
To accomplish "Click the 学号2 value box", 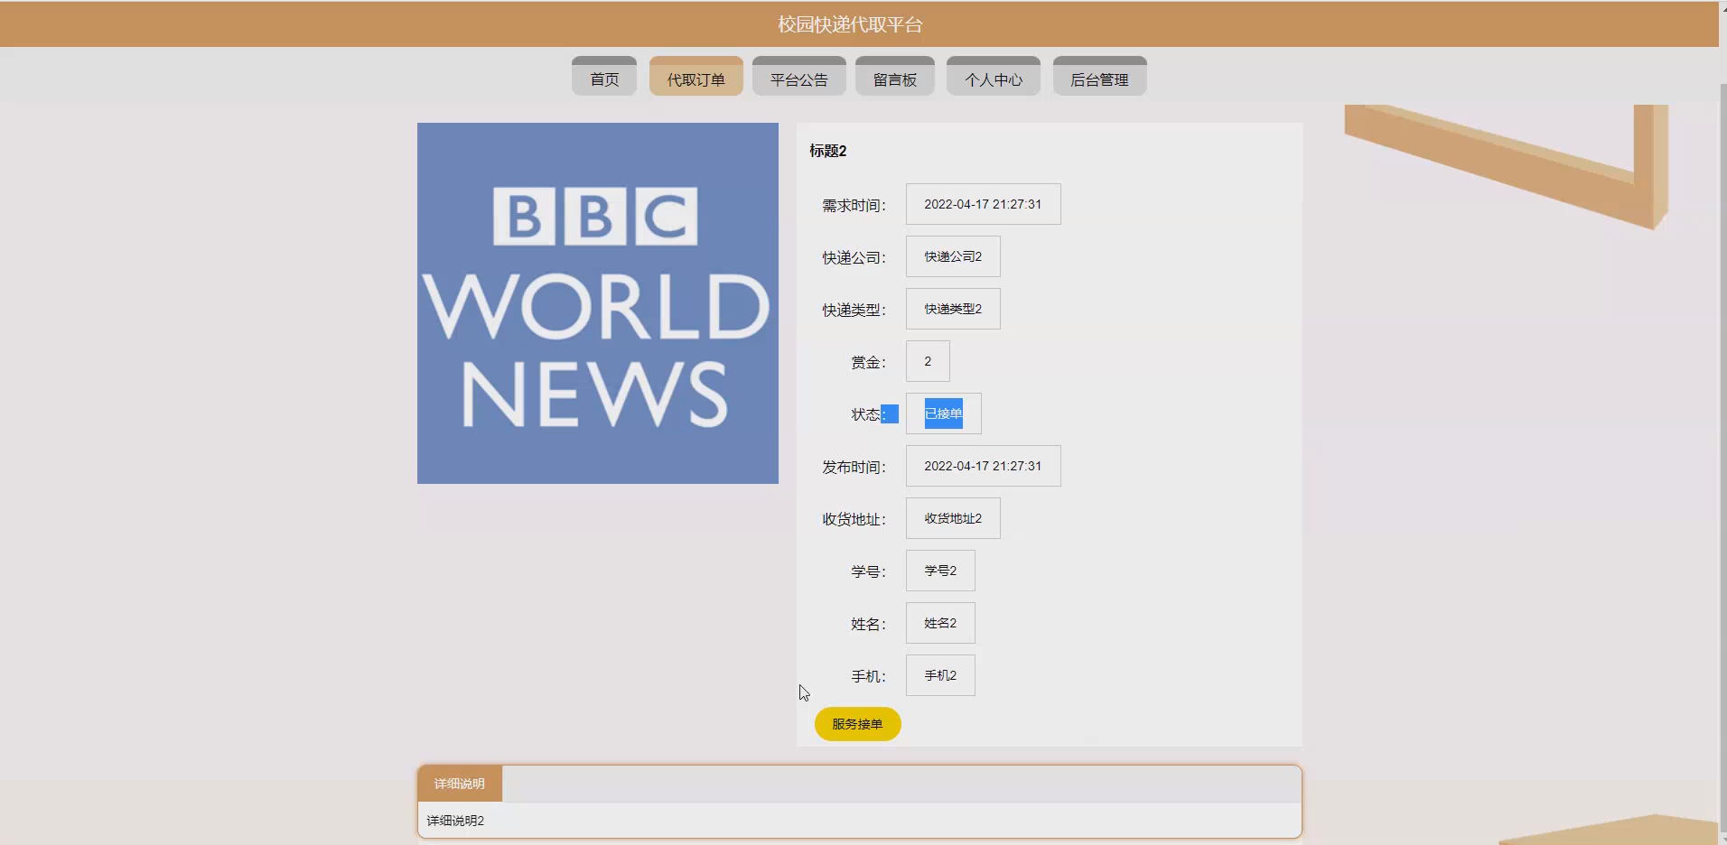I will click(x=940, y=571).
